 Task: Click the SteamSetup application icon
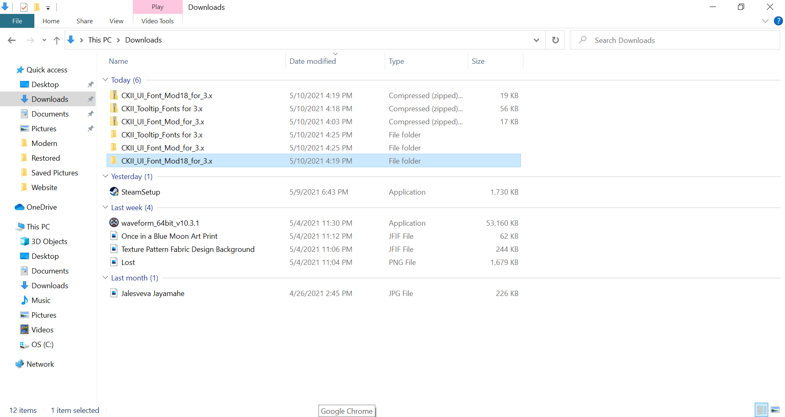114,192
